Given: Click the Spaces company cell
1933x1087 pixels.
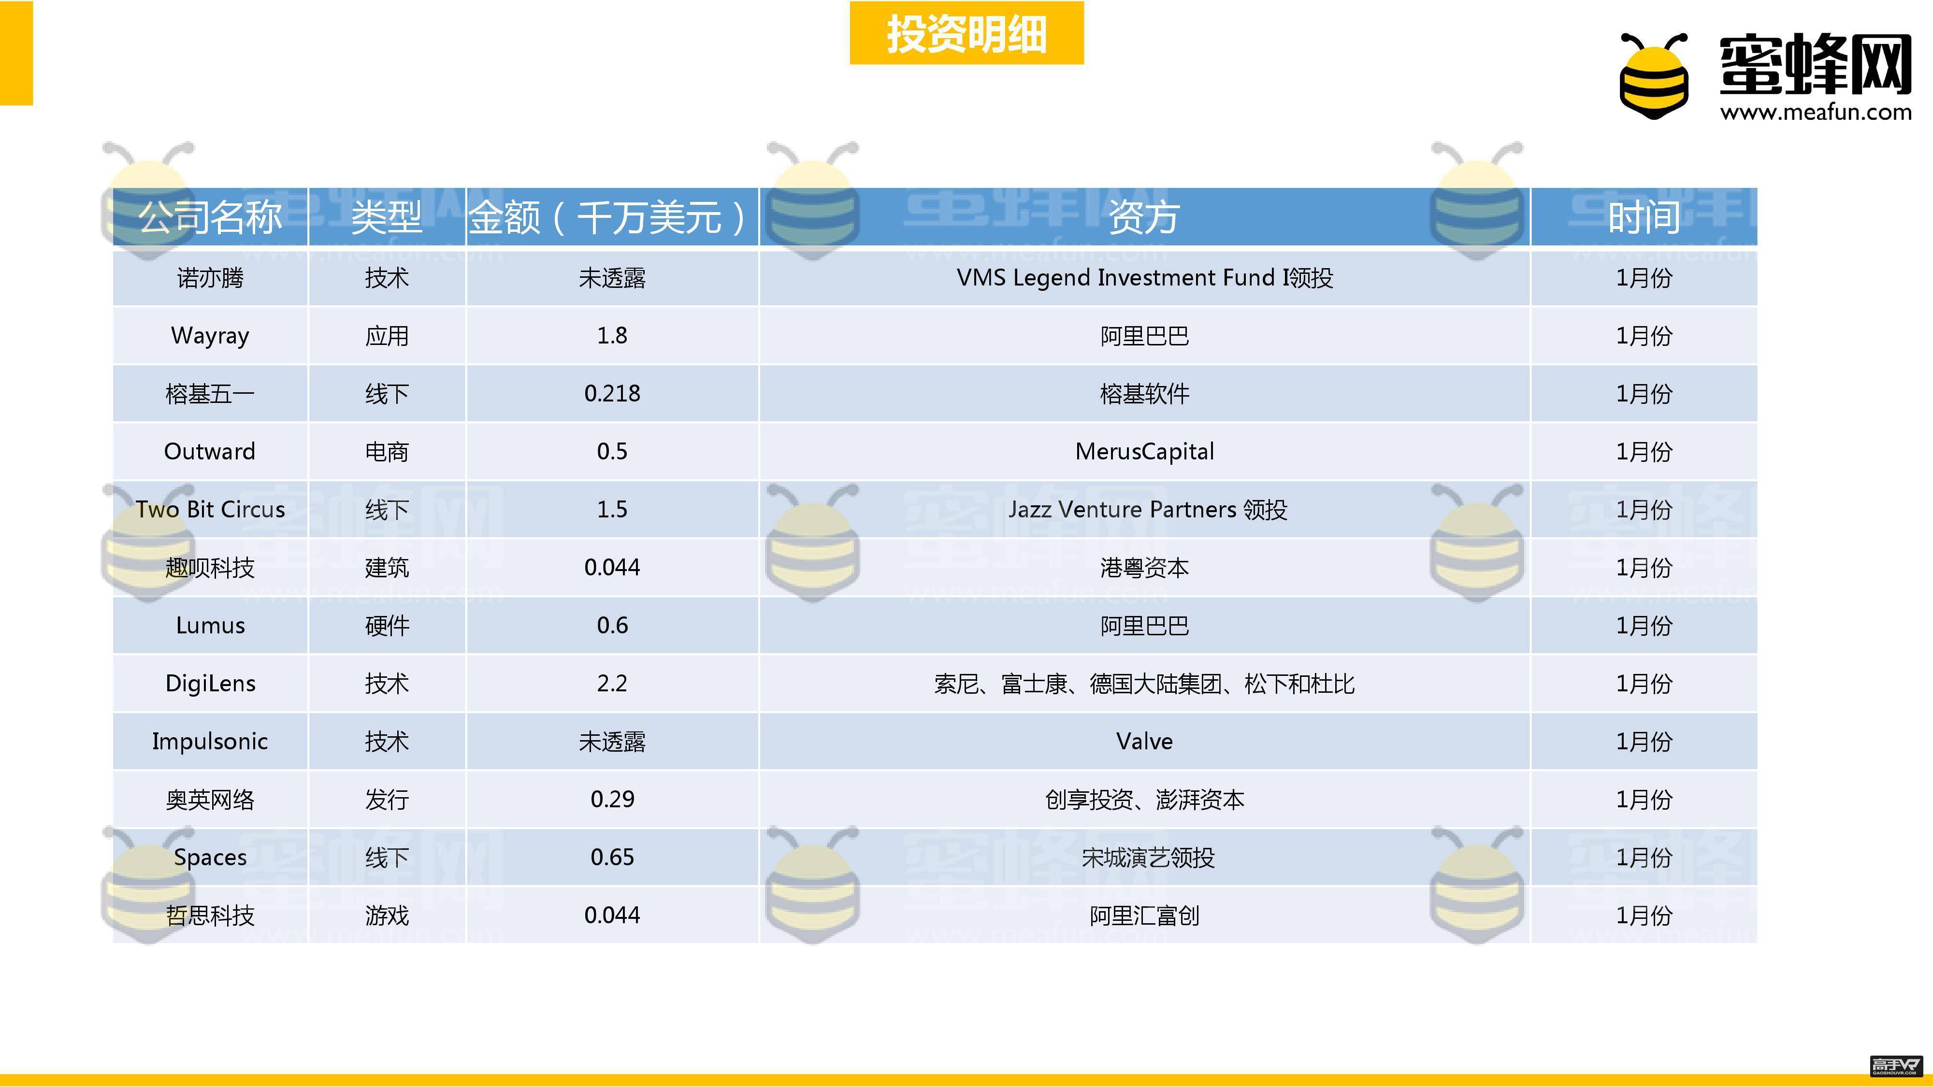Looking at the screenshot, I should click(210, 858).
